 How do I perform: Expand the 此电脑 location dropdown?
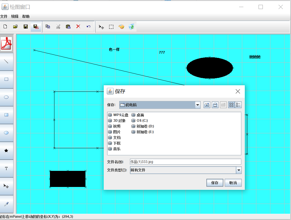click(198, 105)
